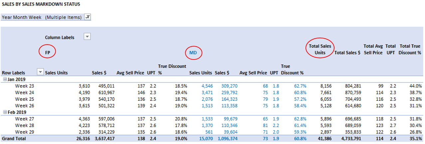Click the (Multiple Items) filter value cell
425x144 pixels.
click(63, 17)
